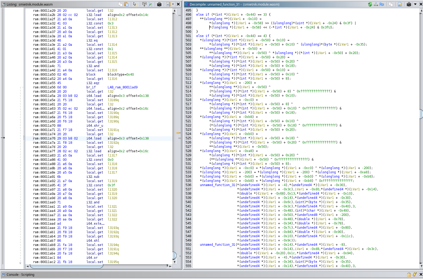Image resolution: width=423 pixels, height=279 pixels.
Task: Click the align=0x3 offset=0x138 operand at ram:80011a5a
Action: [x=128, y=96]
